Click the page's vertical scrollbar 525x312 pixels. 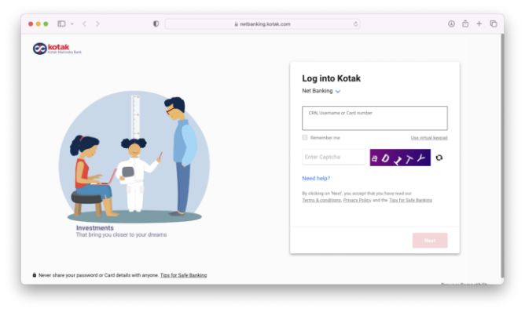pyautogui.click(x=502, y=155)
